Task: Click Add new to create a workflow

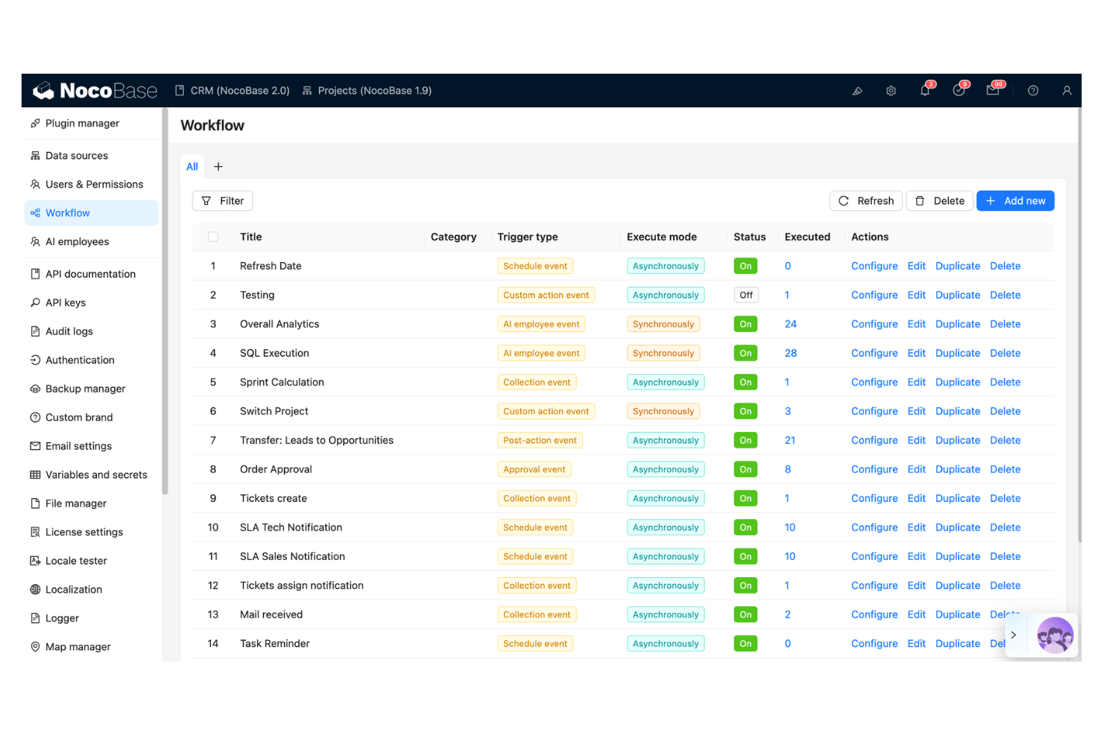Action: pyautogui.click(x=1015, y=200)
